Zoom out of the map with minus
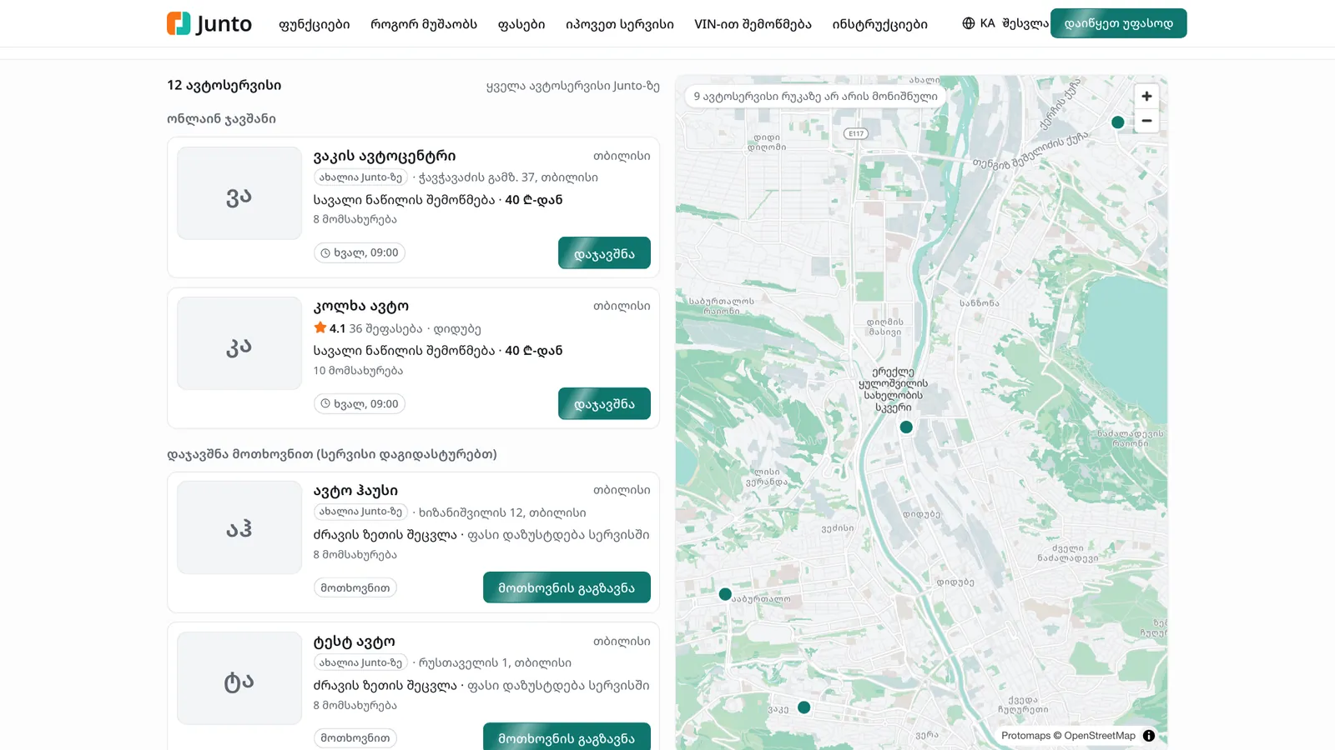Screen dimensions: 1335x750 (x=1146, y=121)
